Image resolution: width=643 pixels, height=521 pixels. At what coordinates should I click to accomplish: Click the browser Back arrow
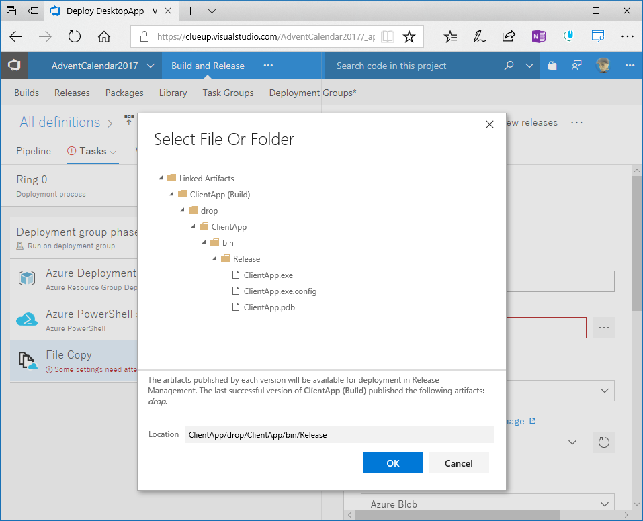pyautogui.click(x=15, y=36)
